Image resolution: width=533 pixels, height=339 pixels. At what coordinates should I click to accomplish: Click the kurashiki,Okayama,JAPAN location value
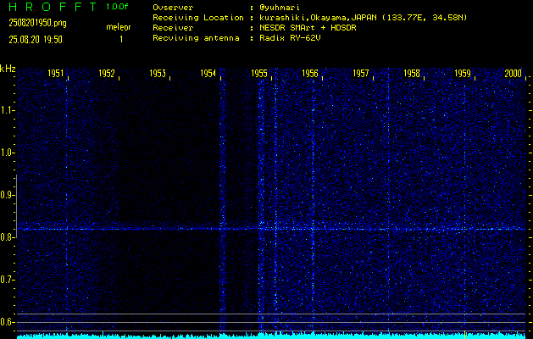tap(363, 18)
